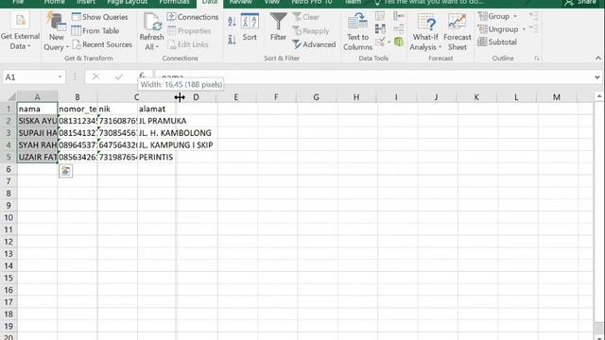Expand the Group dropdown arrow

(515, 17)
